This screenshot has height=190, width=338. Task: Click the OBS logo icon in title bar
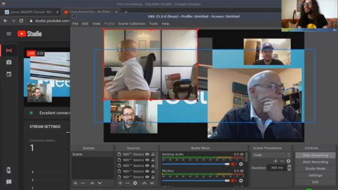74,16
